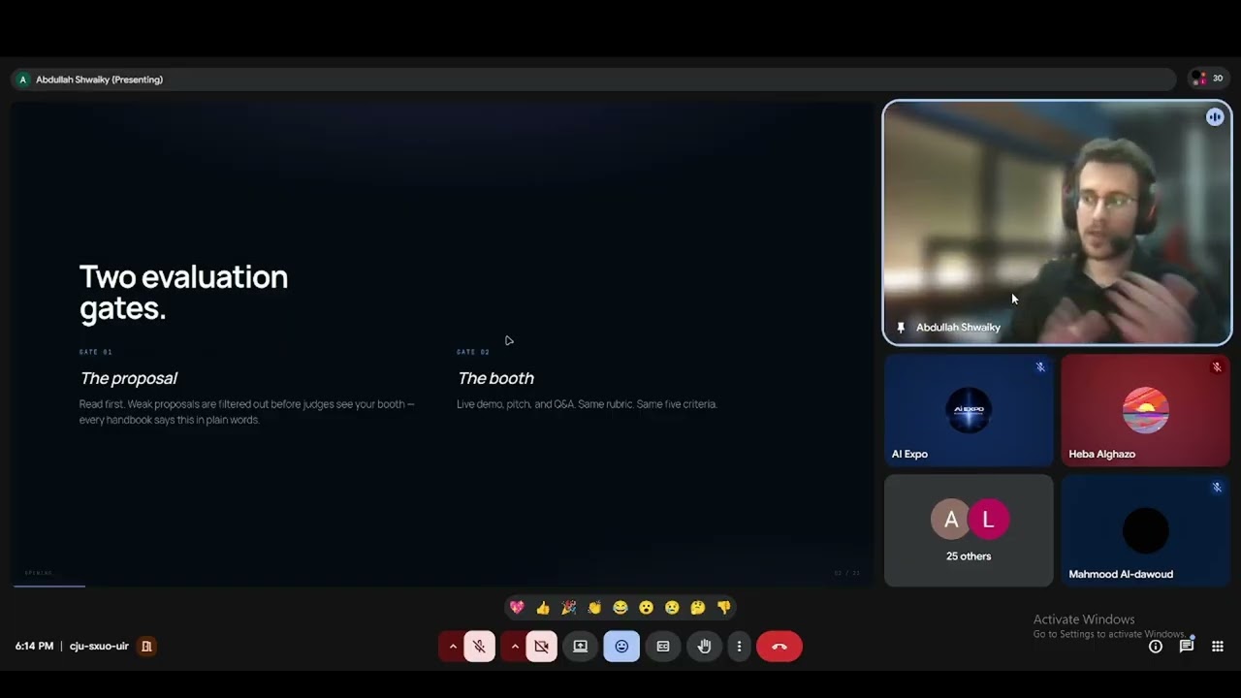The image size is (1241, 698).
Task: Turn on closed captions
Action: 663,647
